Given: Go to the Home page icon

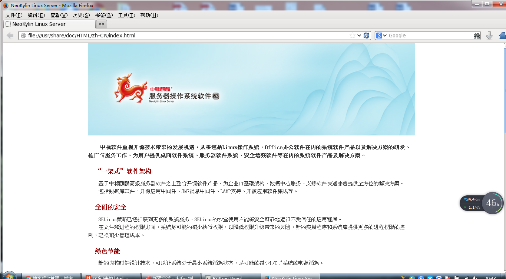Looking at the screenshot, I should [x=502, y=36].
